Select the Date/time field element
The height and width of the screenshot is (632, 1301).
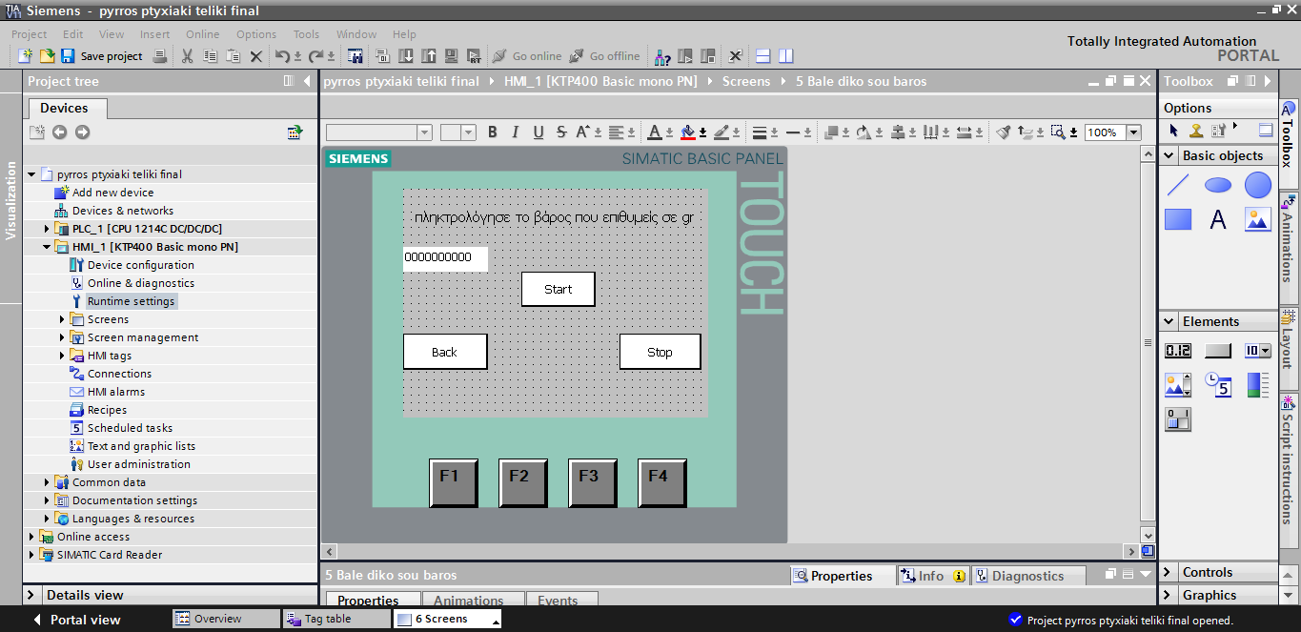(x=1218, y=385)
